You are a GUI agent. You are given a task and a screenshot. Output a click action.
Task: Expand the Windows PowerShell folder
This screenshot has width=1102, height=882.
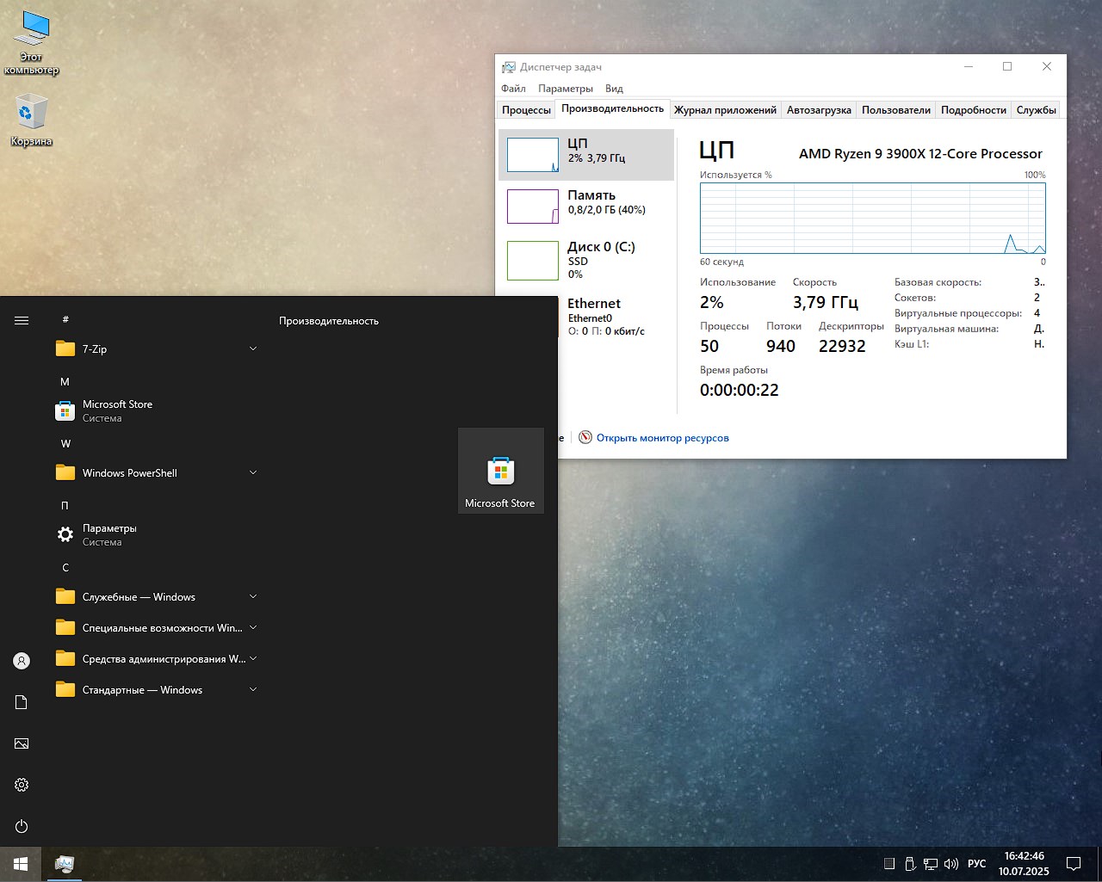(x=156, y=472)
